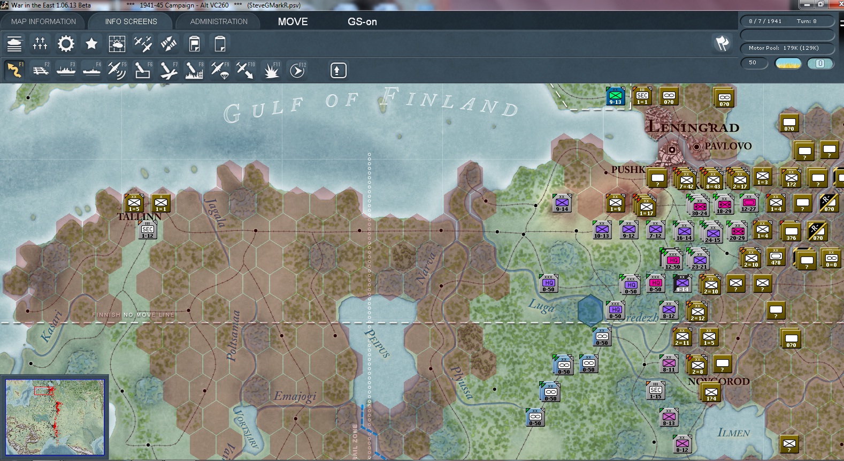844x461 pixels.
Task: Select the F2 rail move mode
Action: coord(40,70)
